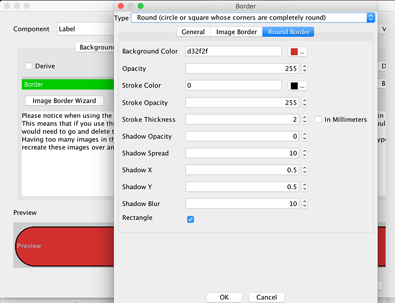The image size is (395, 303).
Task: Launch the Image Border Wizard
Action: (x=64, y=101)
